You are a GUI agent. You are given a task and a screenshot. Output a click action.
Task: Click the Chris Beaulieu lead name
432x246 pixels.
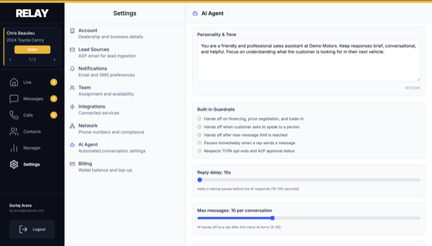coord(21,33)
